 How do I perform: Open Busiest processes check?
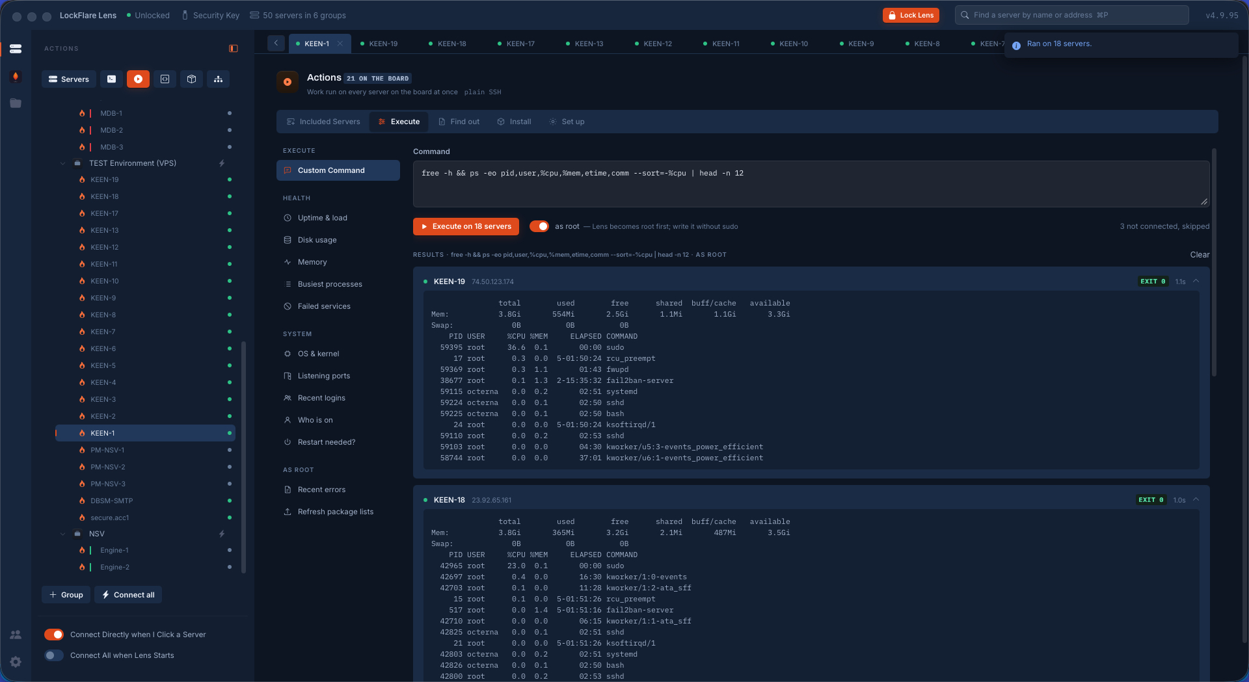coord(338,284)
